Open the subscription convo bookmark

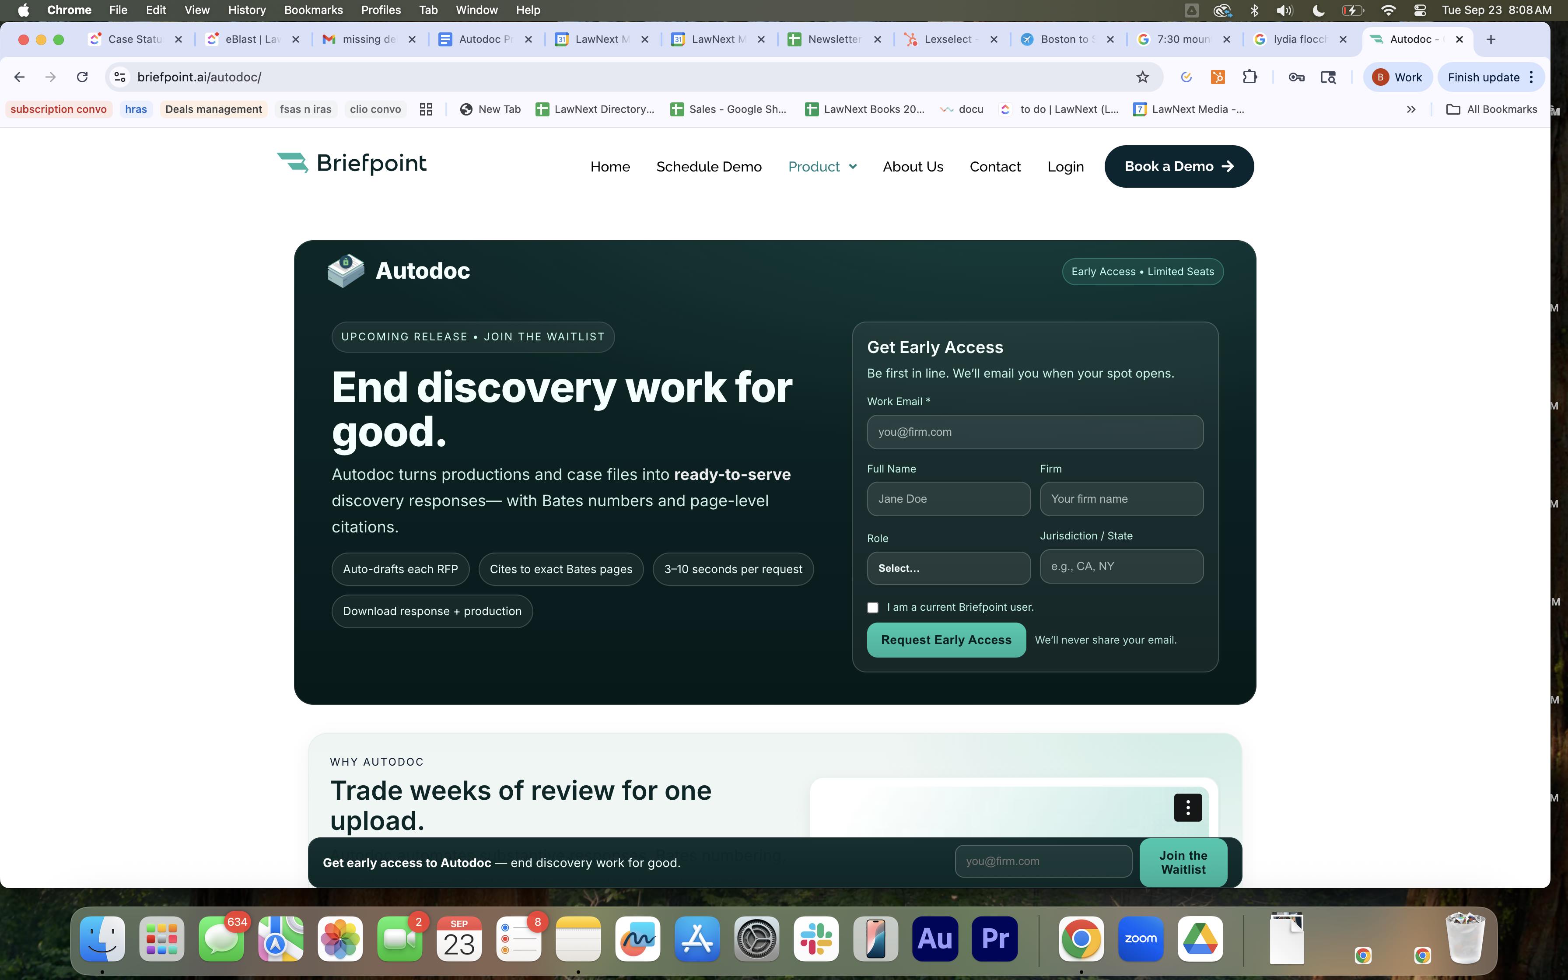click(58, 109)
